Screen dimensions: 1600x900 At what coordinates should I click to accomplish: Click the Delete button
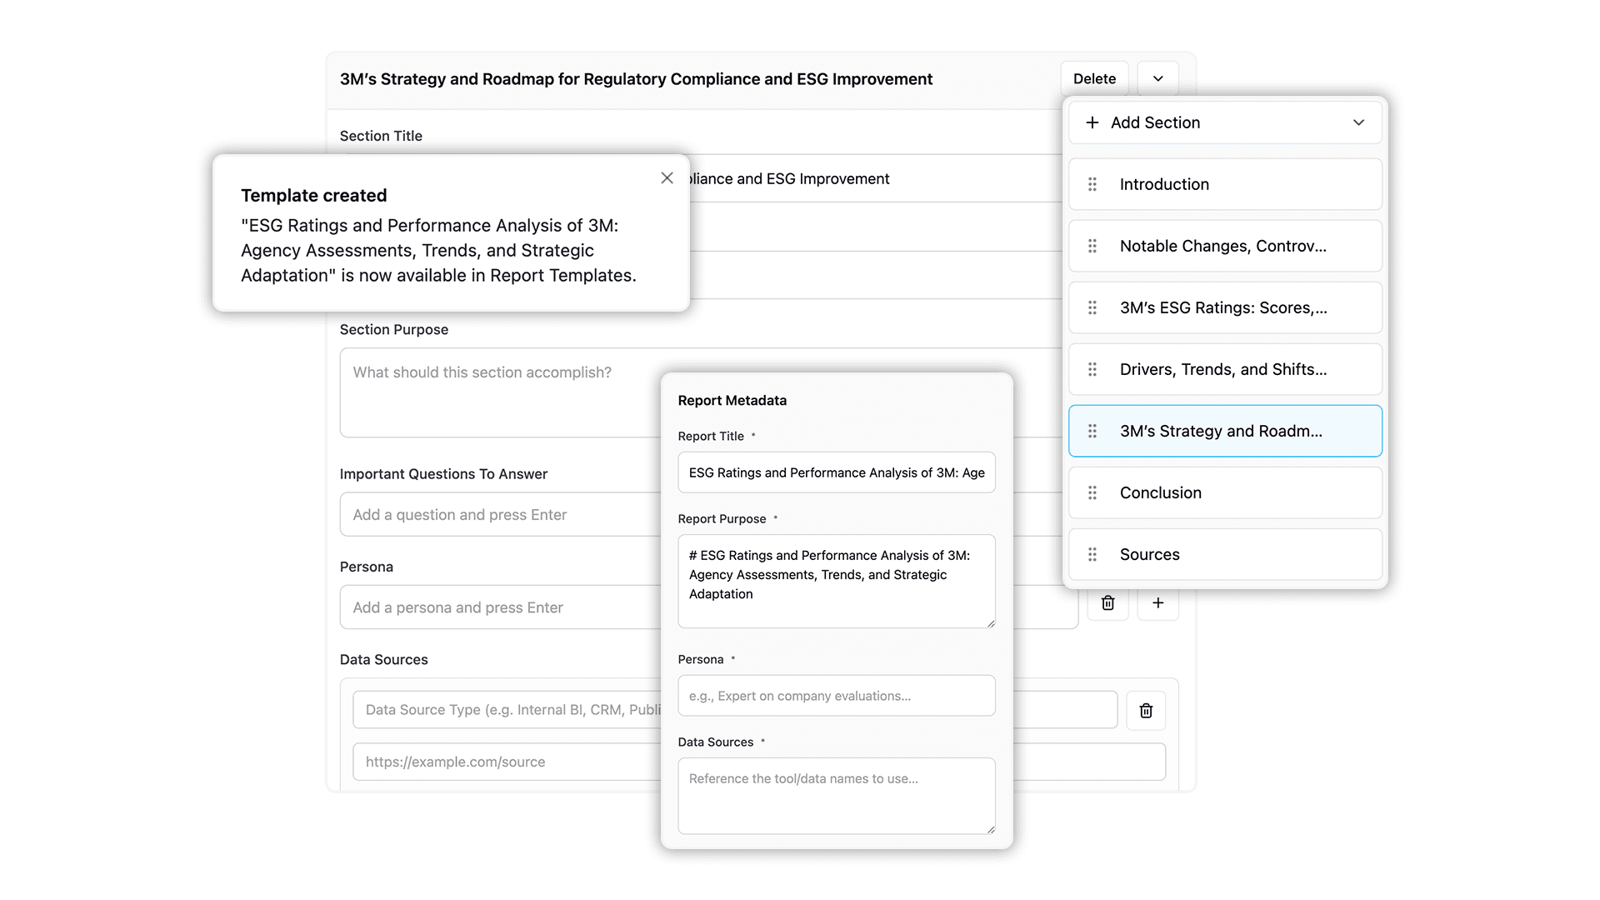pyautogui.click(x=1095, y=78)
